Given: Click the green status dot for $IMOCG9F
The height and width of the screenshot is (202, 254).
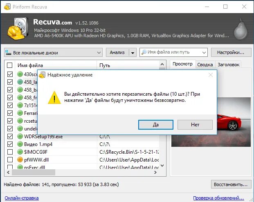Looking at the screenshot, I should point(20,152).
